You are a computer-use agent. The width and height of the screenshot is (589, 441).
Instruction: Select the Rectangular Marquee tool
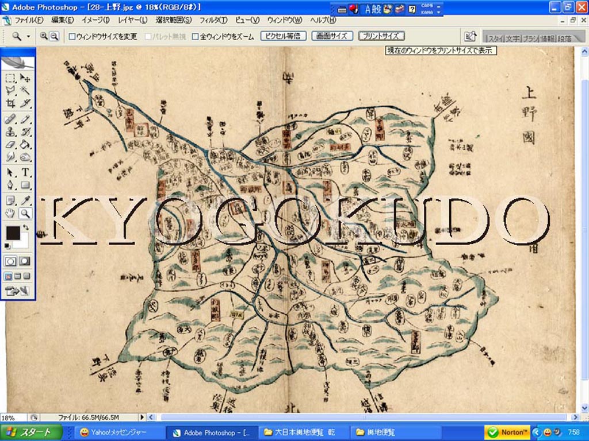10,78
